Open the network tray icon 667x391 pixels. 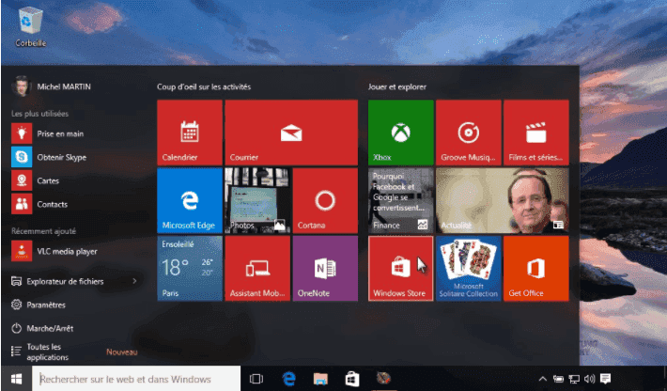tap(574, 379)
